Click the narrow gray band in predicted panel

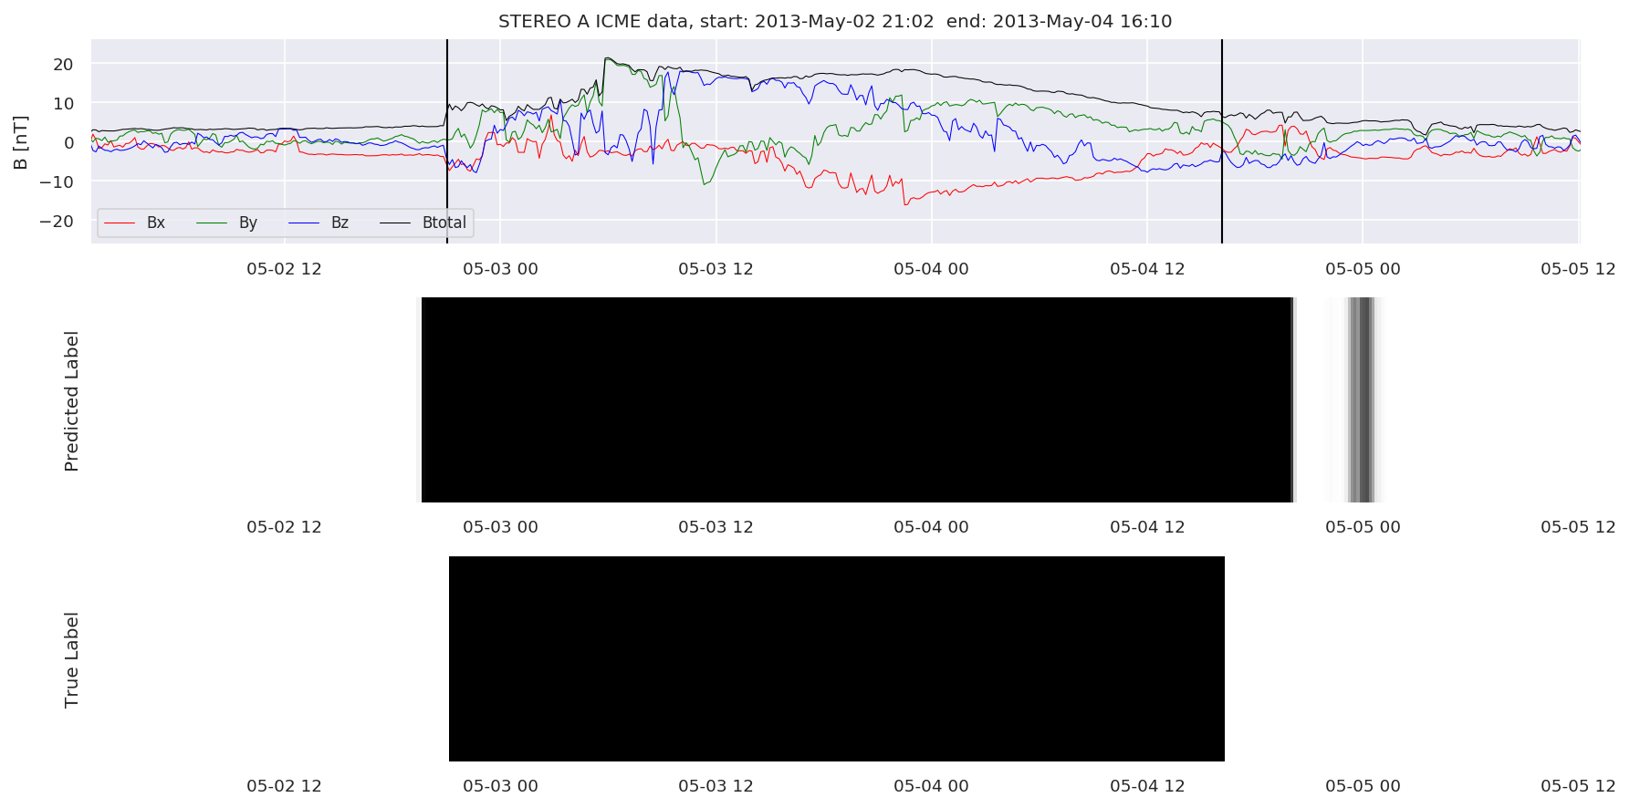tap(1362, 399)
